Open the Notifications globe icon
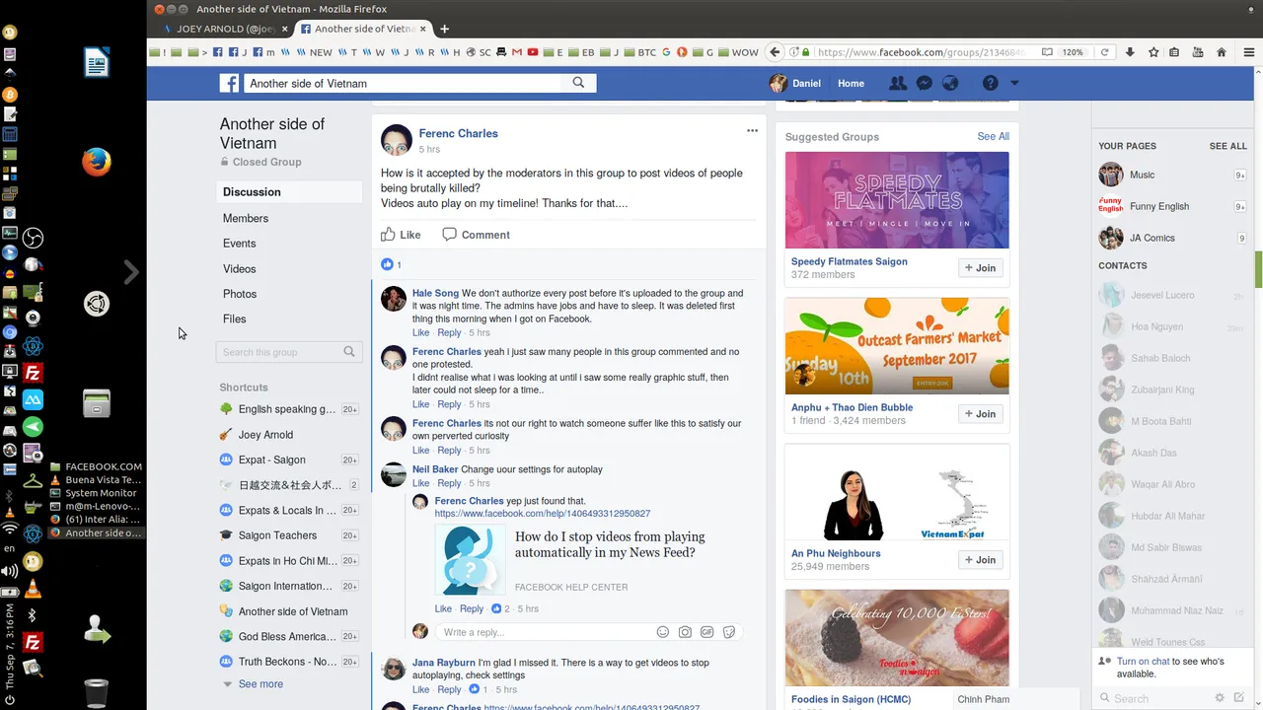The height and width of the screenshot is (710, 1263). (950, 84)
